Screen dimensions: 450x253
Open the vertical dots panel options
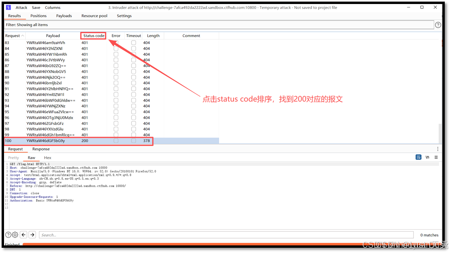(x=438, y=149)
